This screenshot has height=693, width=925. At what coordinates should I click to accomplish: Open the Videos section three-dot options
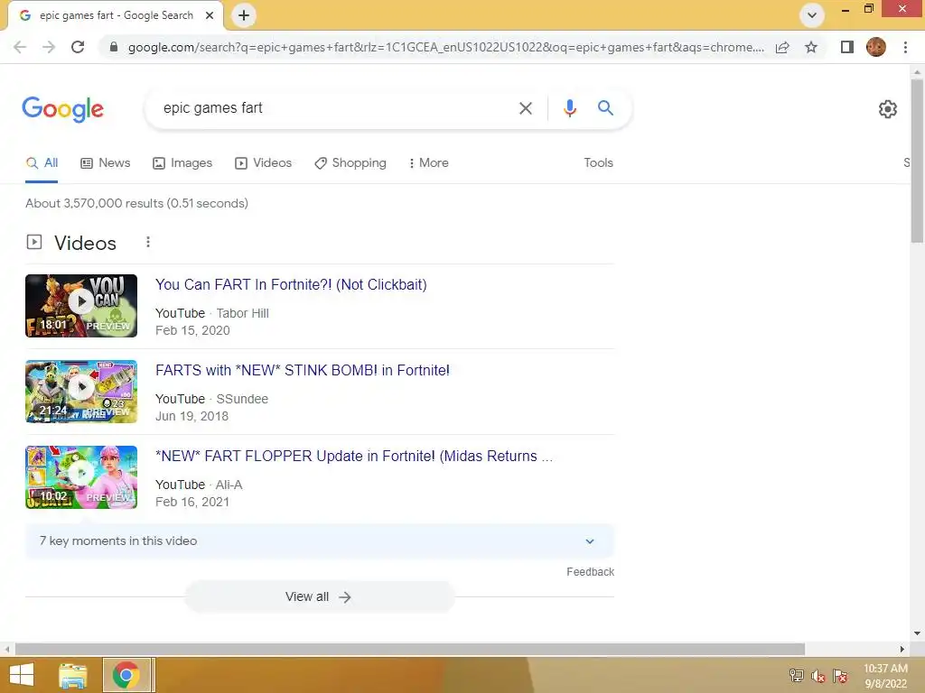[x=148, y=242]
